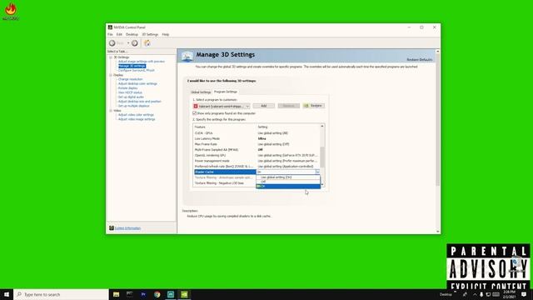Click the taskbar search box

click(61, 294)
